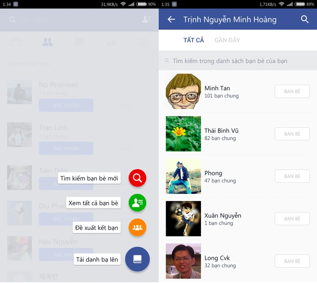Tap the dimmed friends tab icon

click(48, 42)
